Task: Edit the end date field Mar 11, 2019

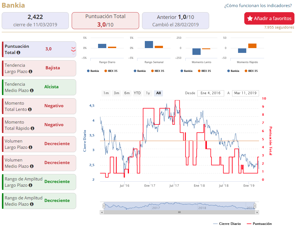Action: (245, 93)
